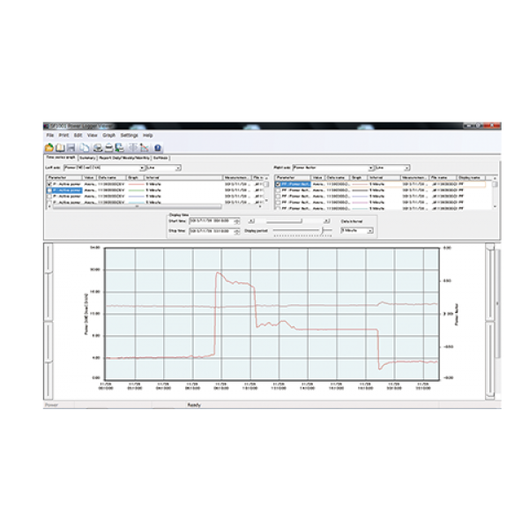Viewport: 529px width, 529px height.
Task: Open the Settings menu
Action: pos(130,135)
